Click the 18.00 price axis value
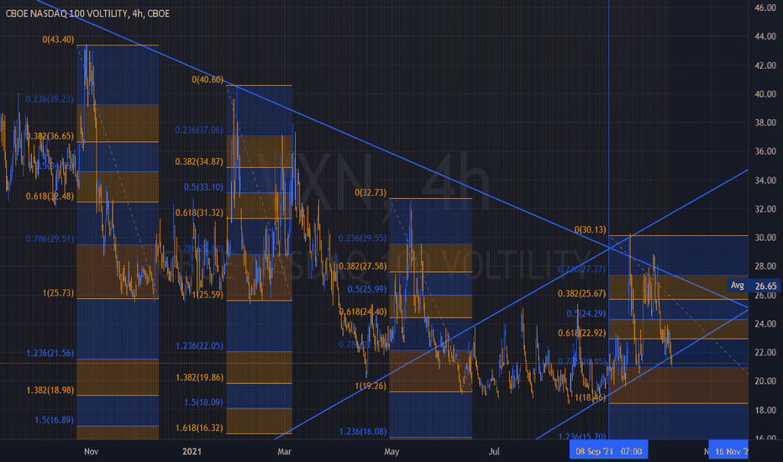 tap(765, 410)
